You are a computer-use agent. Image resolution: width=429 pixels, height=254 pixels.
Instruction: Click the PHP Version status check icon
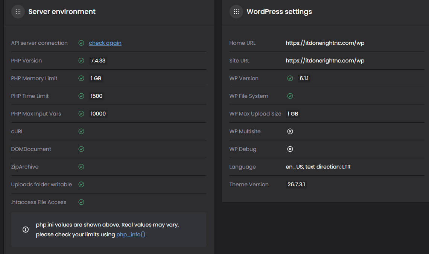pos(81,61)
